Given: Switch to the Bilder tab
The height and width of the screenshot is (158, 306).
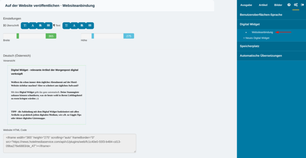Looking at the screenshot, I should click(278, 5).
